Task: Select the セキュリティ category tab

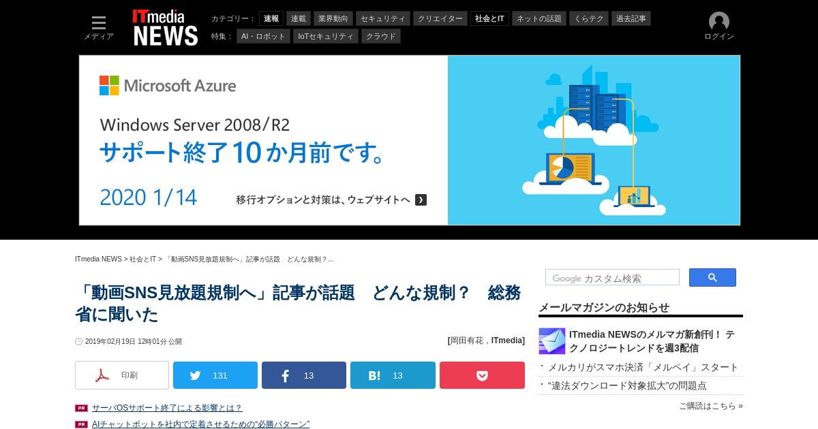Action: [x=383, y=18]
